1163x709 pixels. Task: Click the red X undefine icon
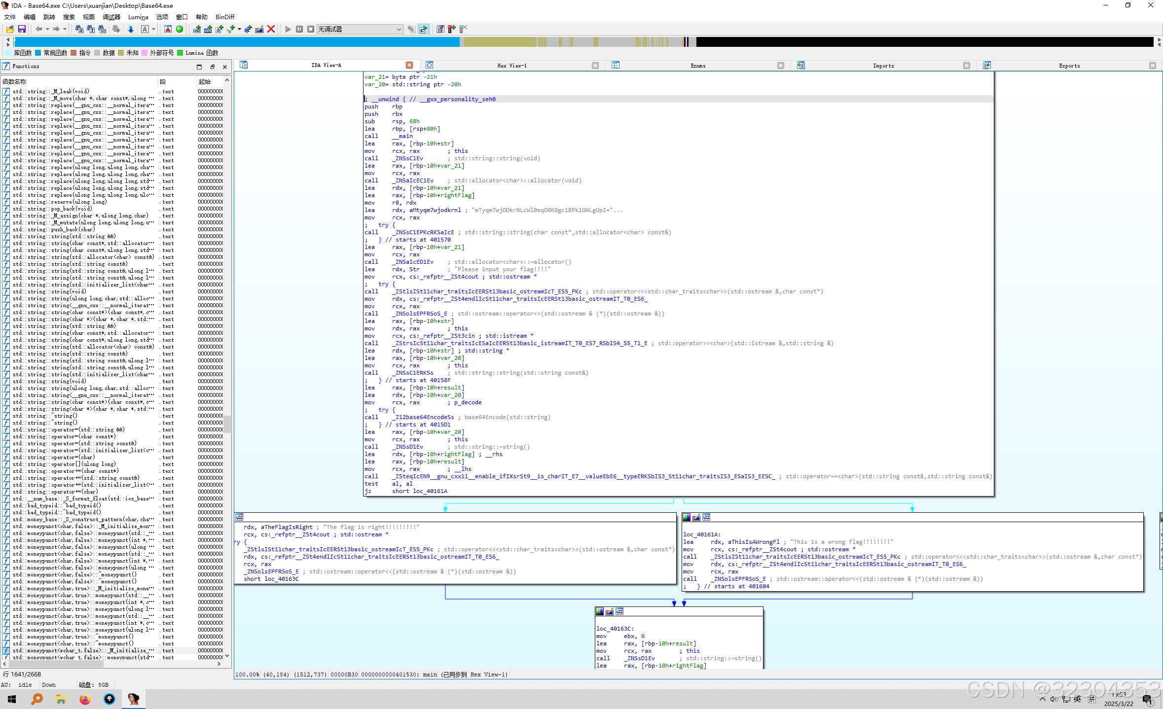[271, 29]
